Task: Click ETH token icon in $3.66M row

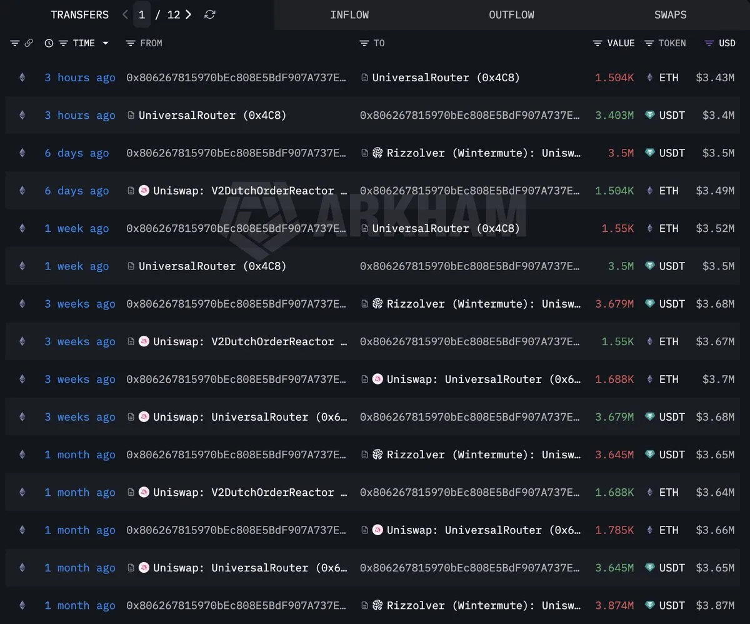Action: click(649, 530)
